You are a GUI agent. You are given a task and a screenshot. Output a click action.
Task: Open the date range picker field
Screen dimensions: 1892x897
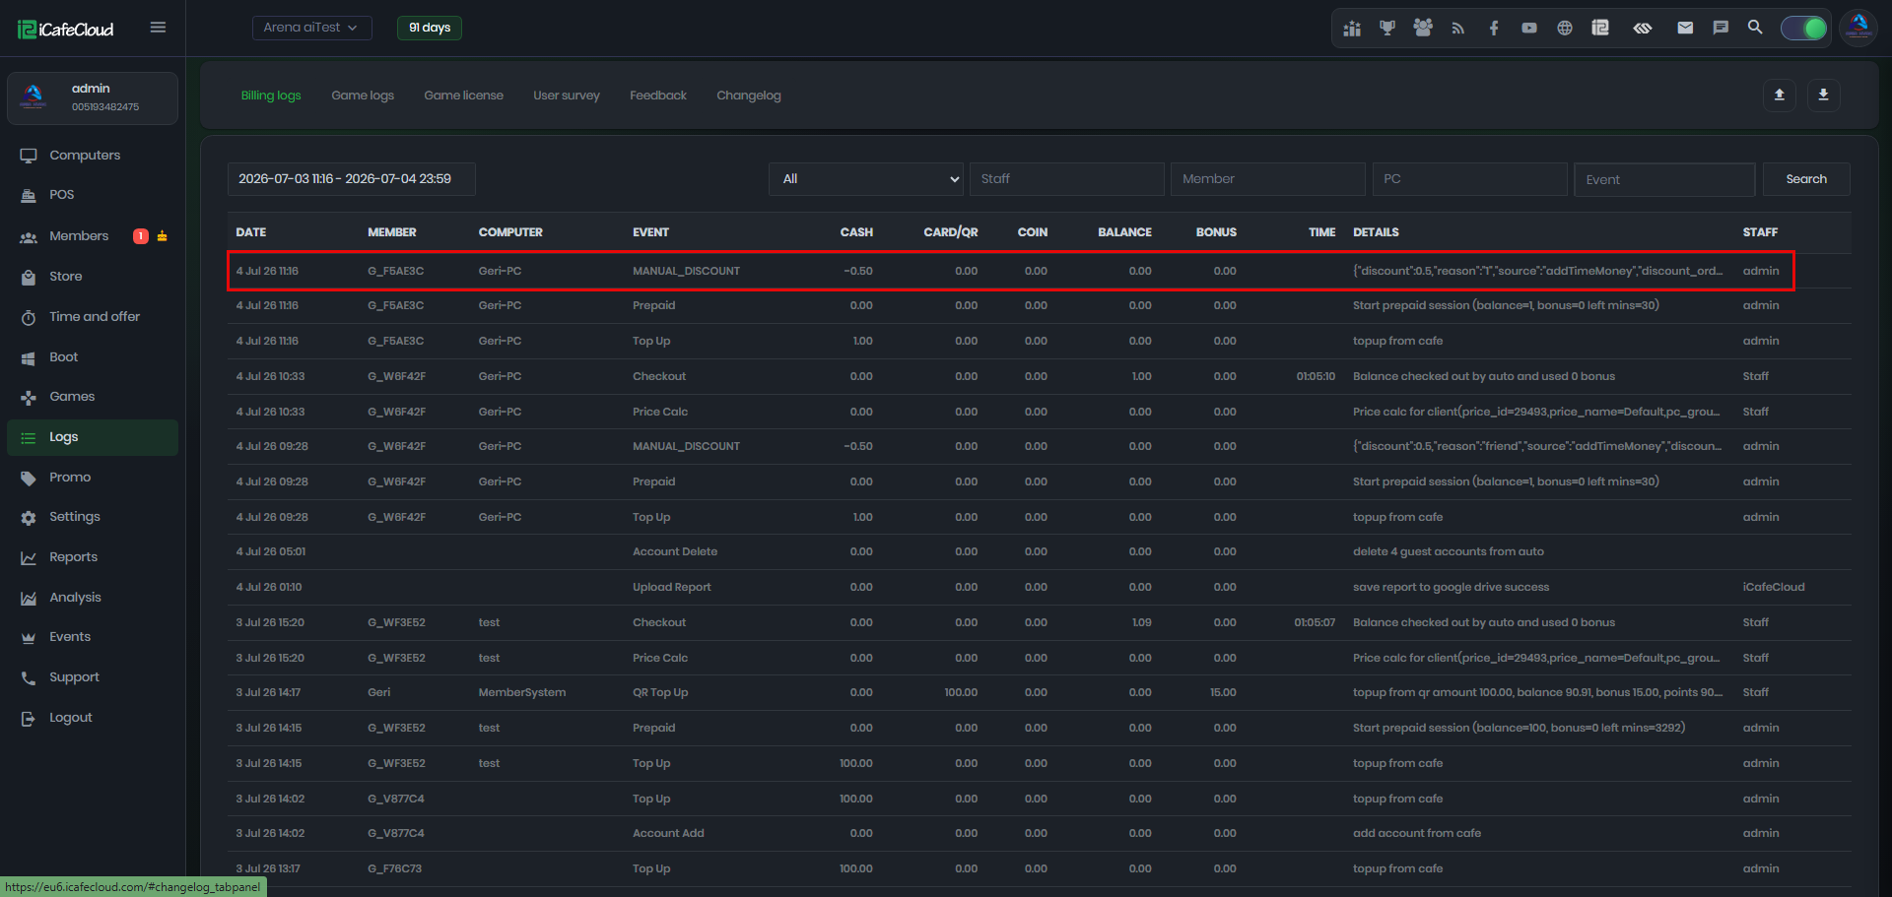(352, 179)
